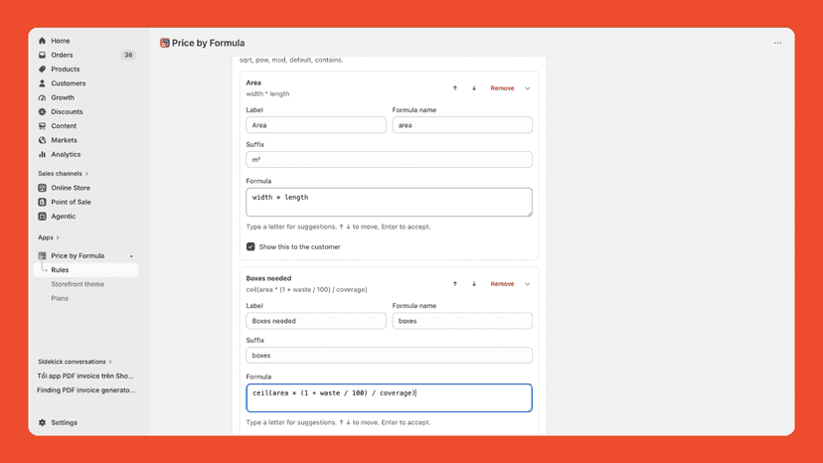Click the width * length formula box
Image resolution: width=823 pixels, height=463 pixels.
click(x=389, y=202)
